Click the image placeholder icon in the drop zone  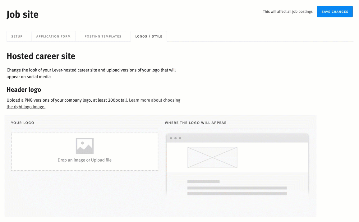84,146
